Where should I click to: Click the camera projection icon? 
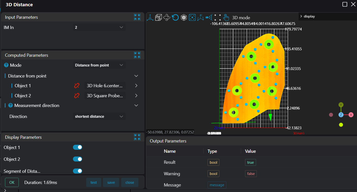click(209, 17)
